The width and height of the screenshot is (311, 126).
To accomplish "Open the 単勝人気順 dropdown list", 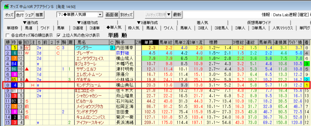I will (x=100, y=15).
